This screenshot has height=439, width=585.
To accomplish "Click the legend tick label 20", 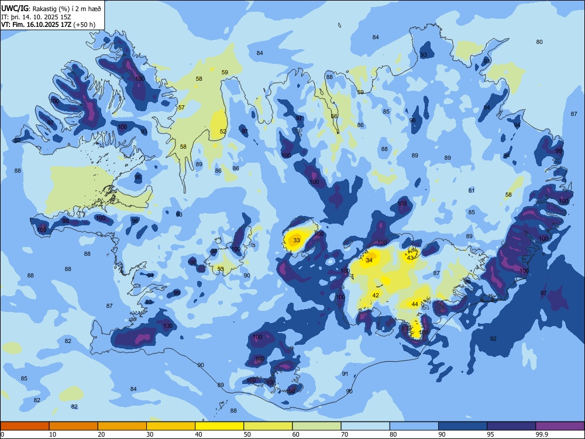I will pos(101,434).
